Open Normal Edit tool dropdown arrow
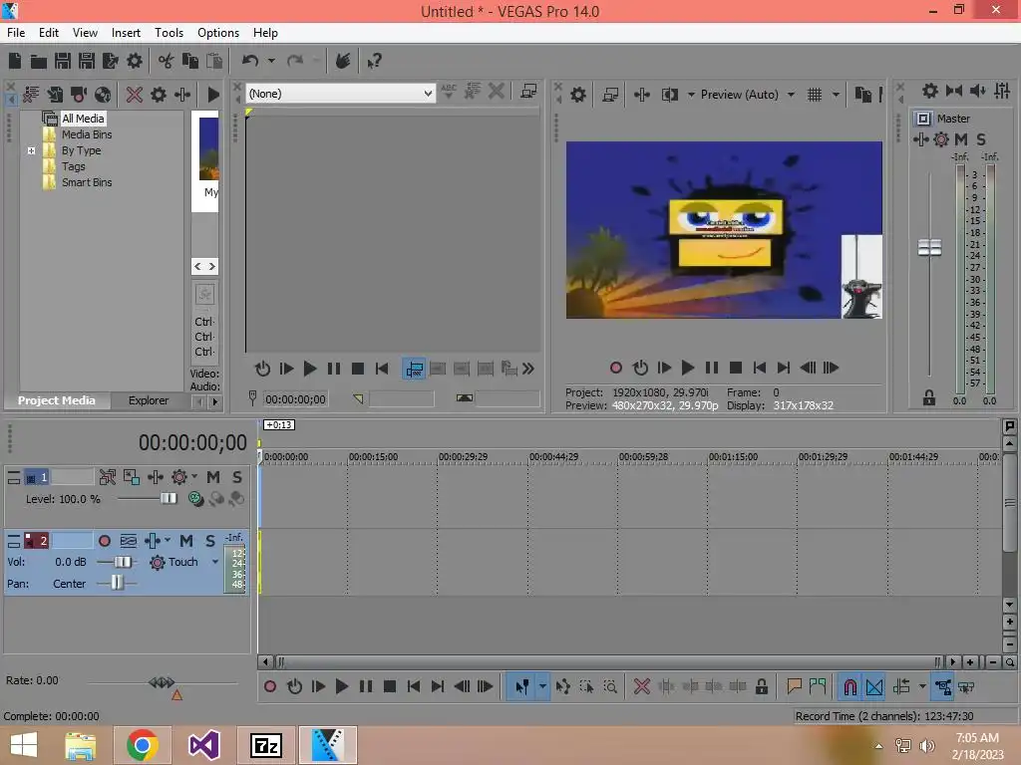This screenshot has width=1021, height=765. [541, 686]
